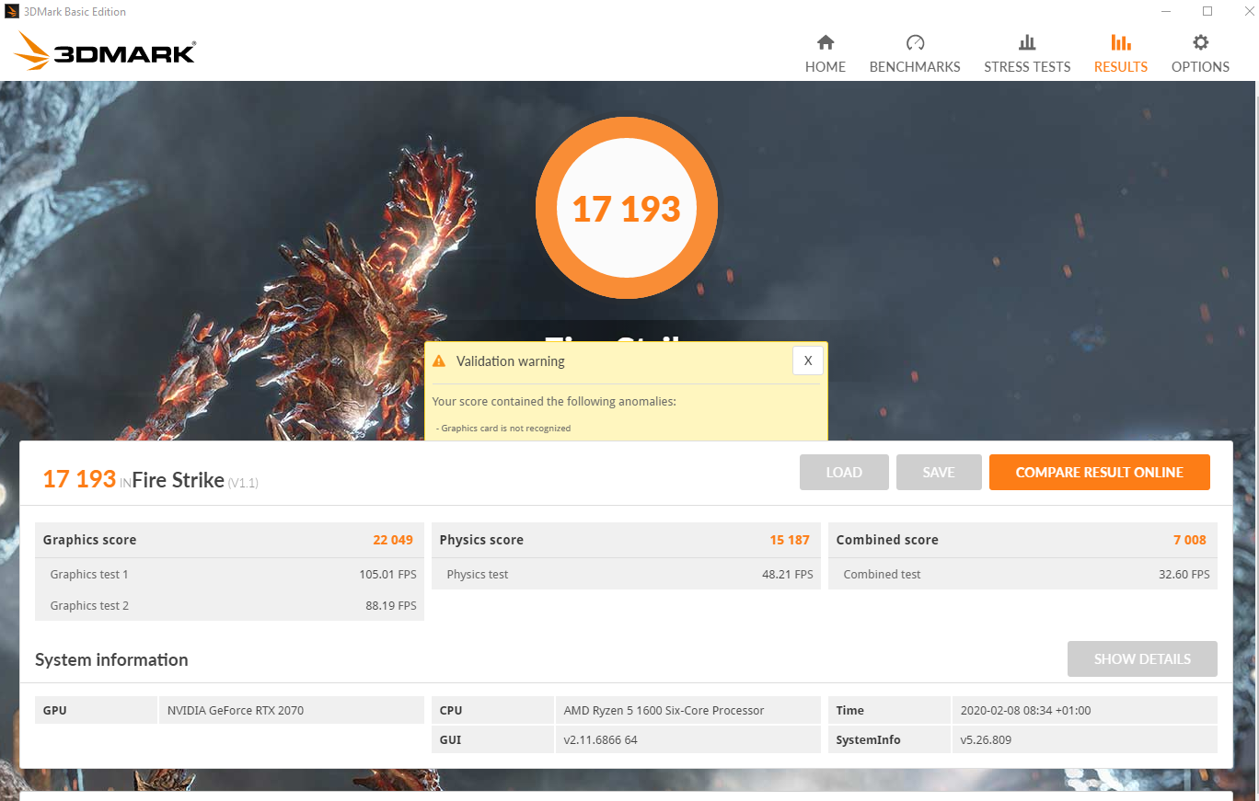Image resolution: width=1259 pixels, height=801 pixels.
Task: Maximize the 3DMark window
Action: pos(1207,11)
